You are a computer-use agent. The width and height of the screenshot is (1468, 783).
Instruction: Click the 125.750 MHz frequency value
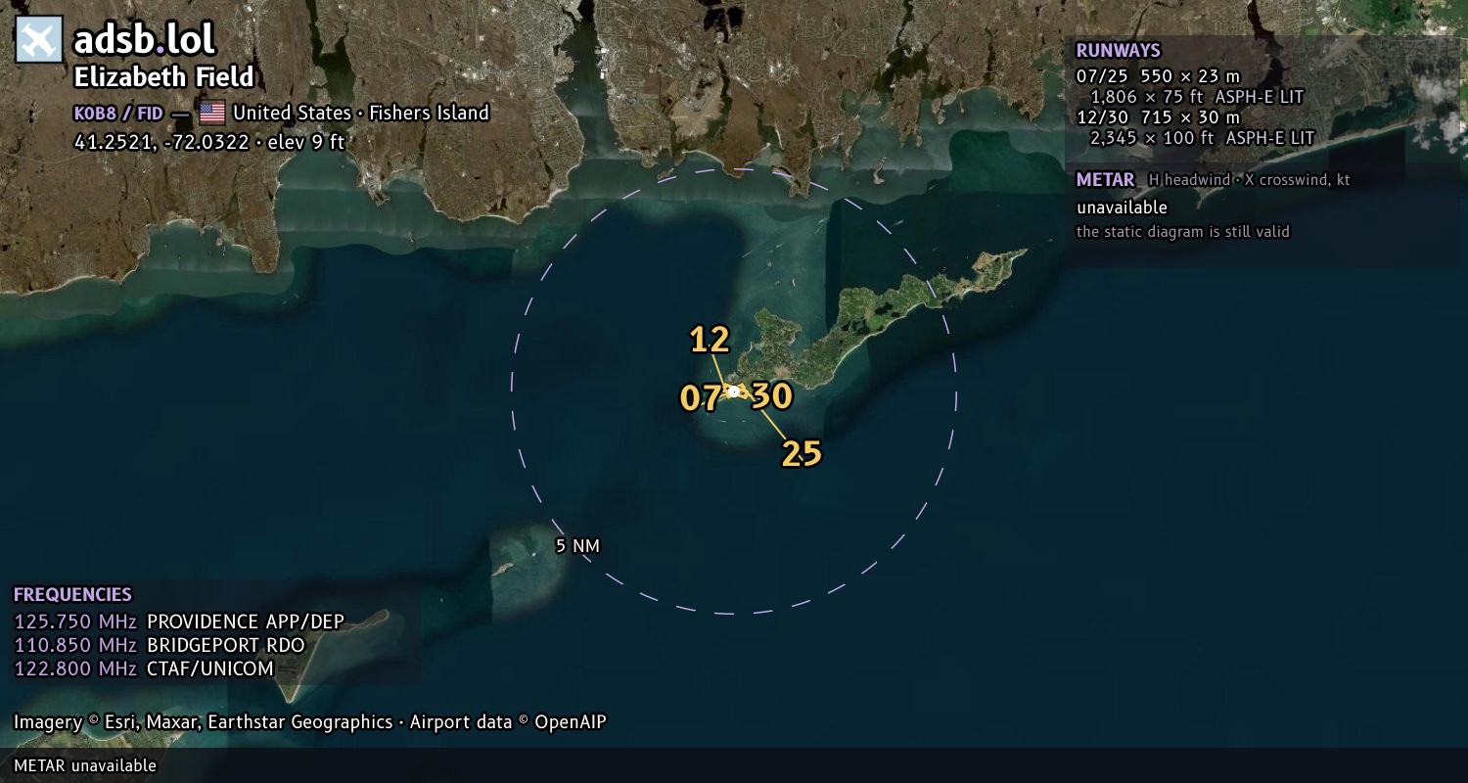click(x=75, y=622)
